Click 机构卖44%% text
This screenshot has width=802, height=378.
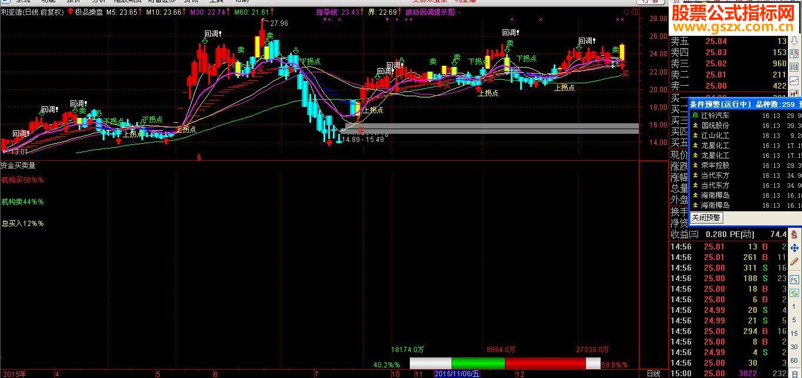[23, 201]
